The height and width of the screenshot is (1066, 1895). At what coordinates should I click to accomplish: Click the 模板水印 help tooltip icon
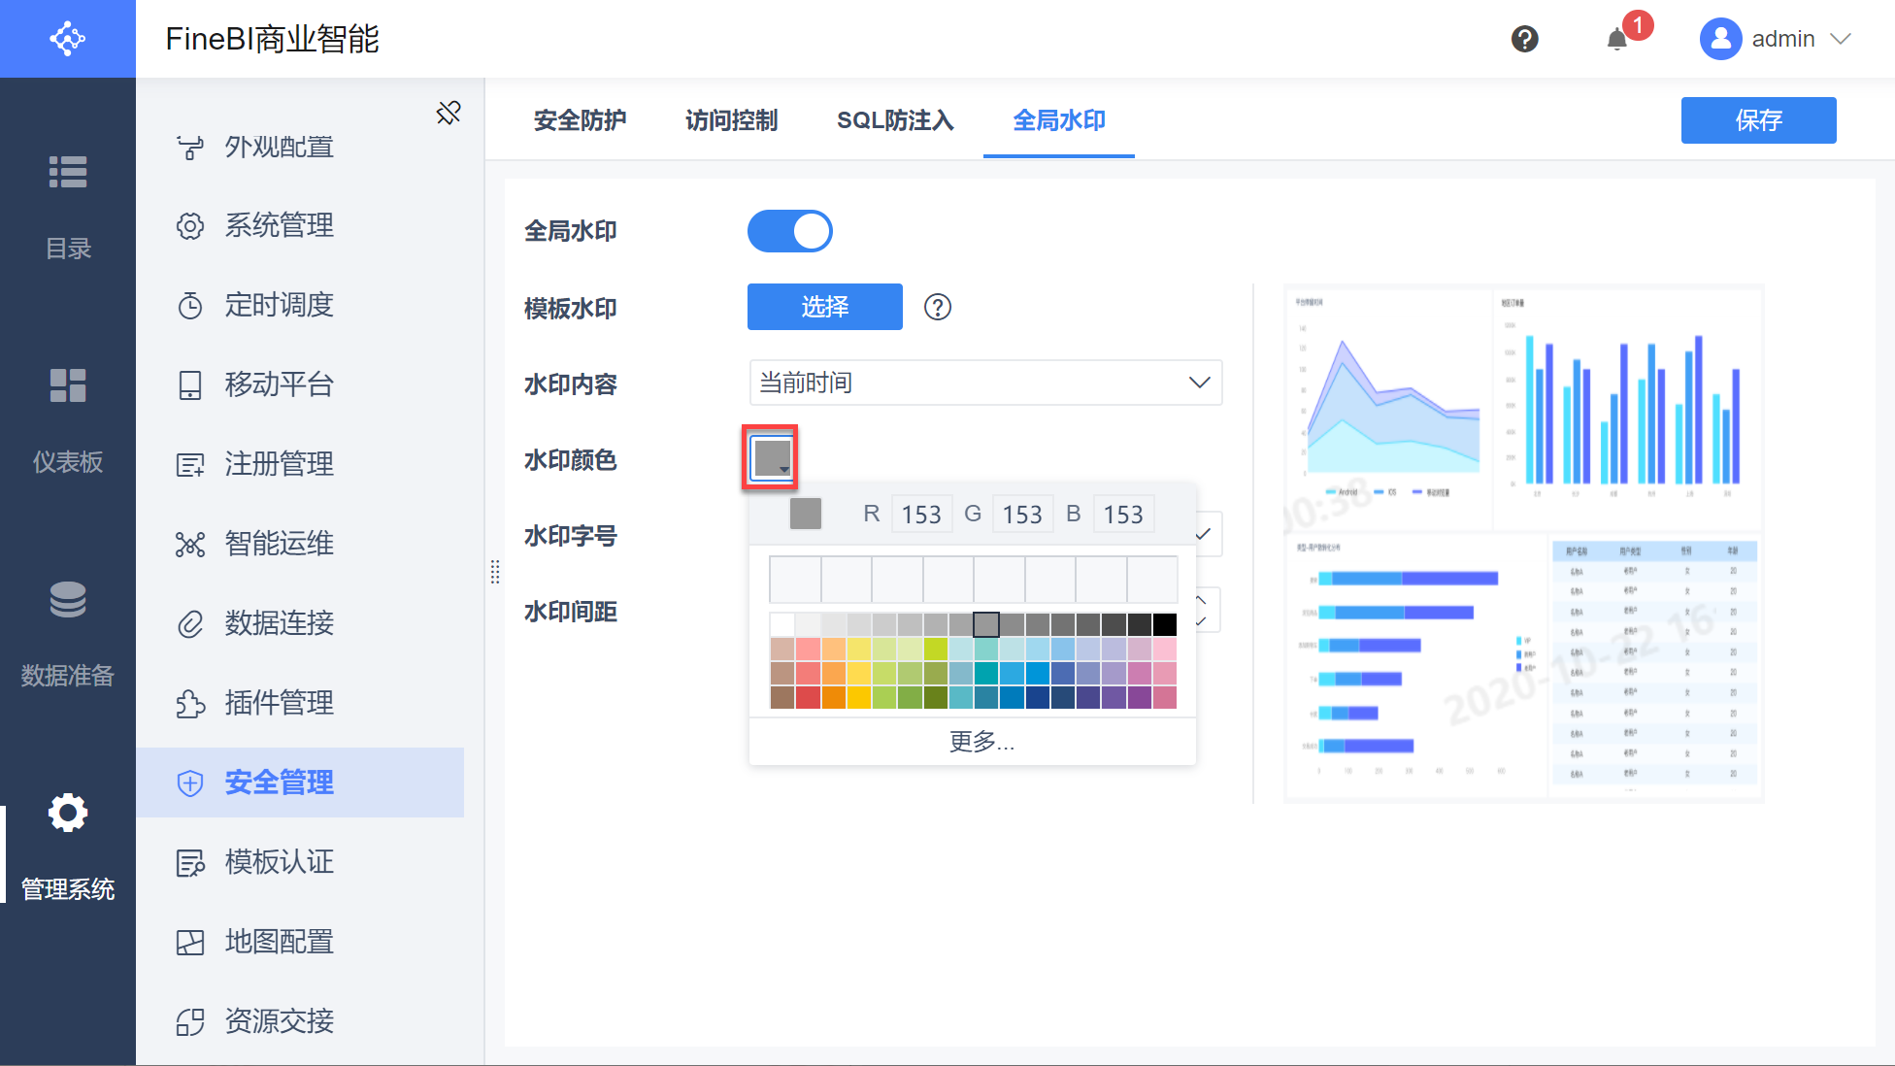(x=937, y=307)
